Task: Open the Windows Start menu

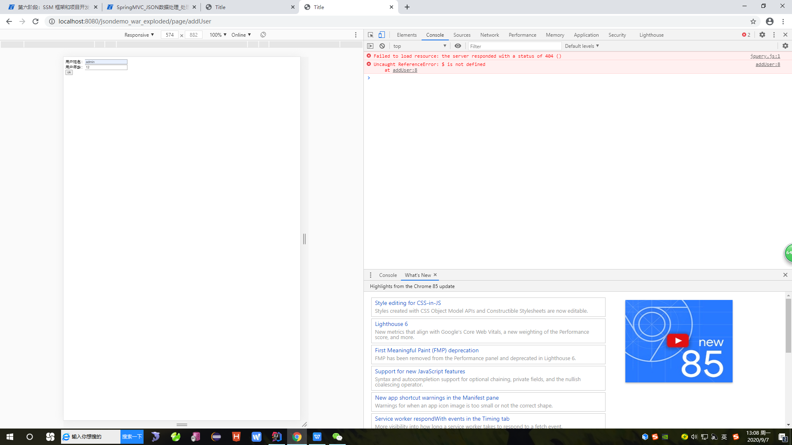Action: pos(10,437)
